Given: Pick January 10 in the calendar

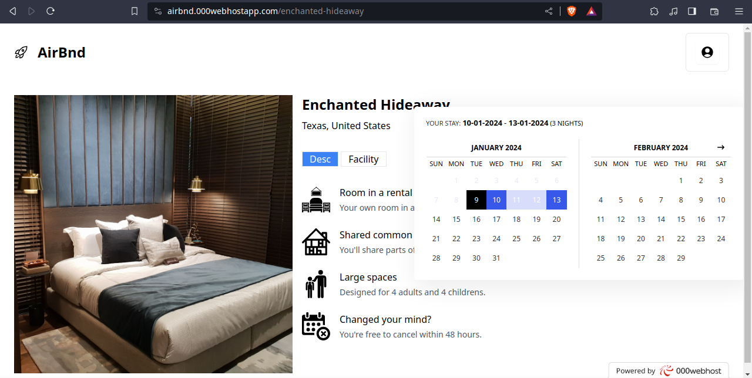Looking at the screenshot, I should pos(496,200).
